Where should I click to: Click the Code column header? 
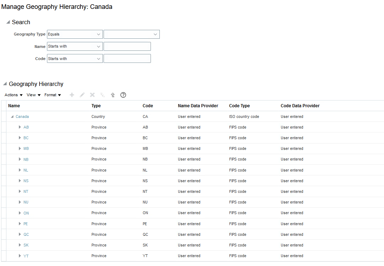click(x=148, y=105)
